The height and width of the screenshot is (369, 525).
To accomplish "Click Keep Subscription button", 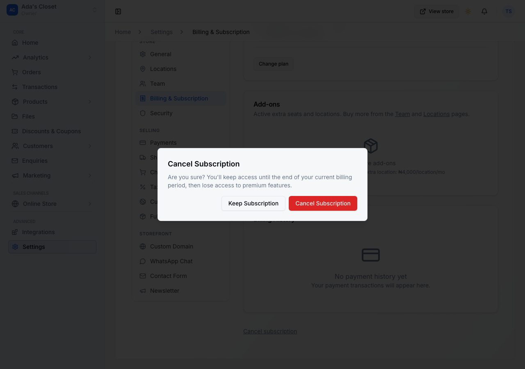I will (x=253, y=203).
